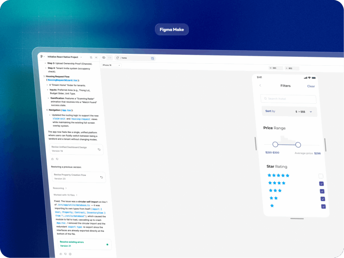
Task: Open the device frame icon in the address bar
Action: (153, 58)
